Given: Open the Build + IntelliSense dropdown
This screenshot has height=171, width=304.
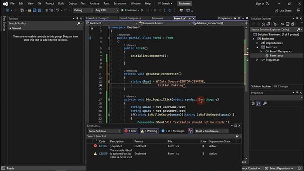Looking at the screenshot, I should [212, 131].
